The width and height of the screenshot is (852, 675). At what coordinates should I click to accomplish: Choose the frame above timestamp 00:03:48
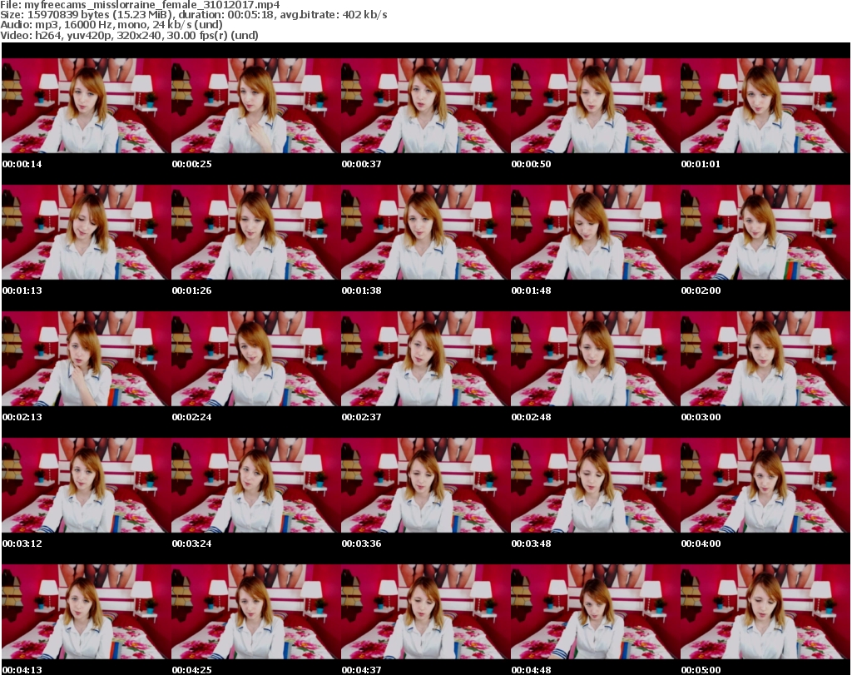pyautogui.click(x=596, y=485)
